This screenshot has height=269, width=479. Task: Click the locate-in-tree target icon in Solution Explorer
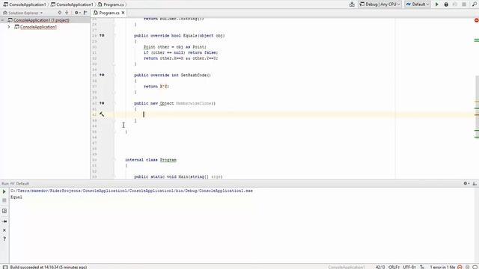point(60,13)
